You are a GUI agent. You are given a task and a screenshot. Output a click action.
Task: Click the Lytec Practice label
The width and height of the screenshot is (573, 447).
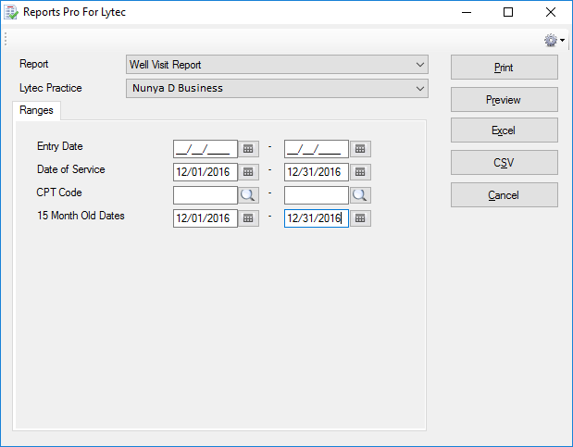51,88
